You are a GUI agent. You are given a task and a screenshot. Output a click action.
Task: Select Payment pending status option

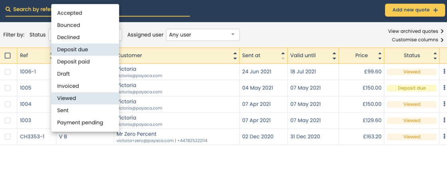coord(80,123)
